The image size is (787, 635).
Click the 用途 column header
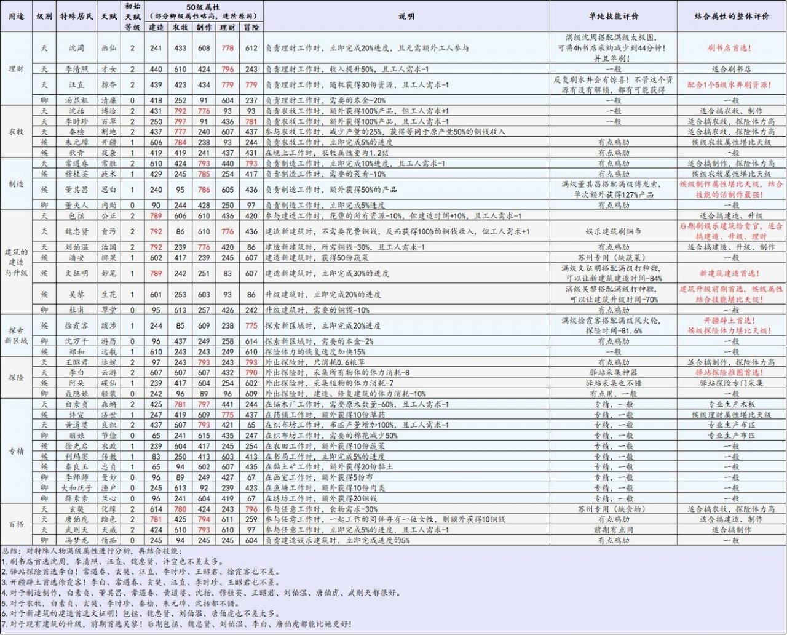point(17,17)
